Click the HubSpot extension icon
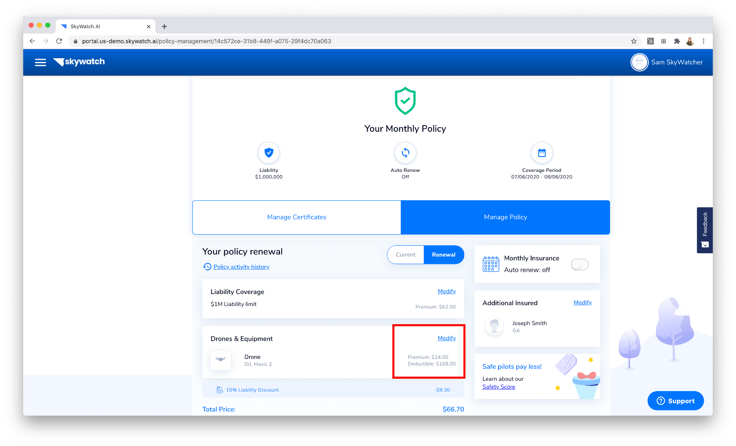The width and height of the screenshot is (736, 446). point(650,41)
